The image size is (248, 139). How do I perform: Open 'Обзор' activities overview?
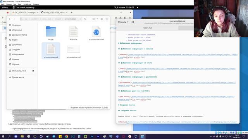[x=5, y=7]
